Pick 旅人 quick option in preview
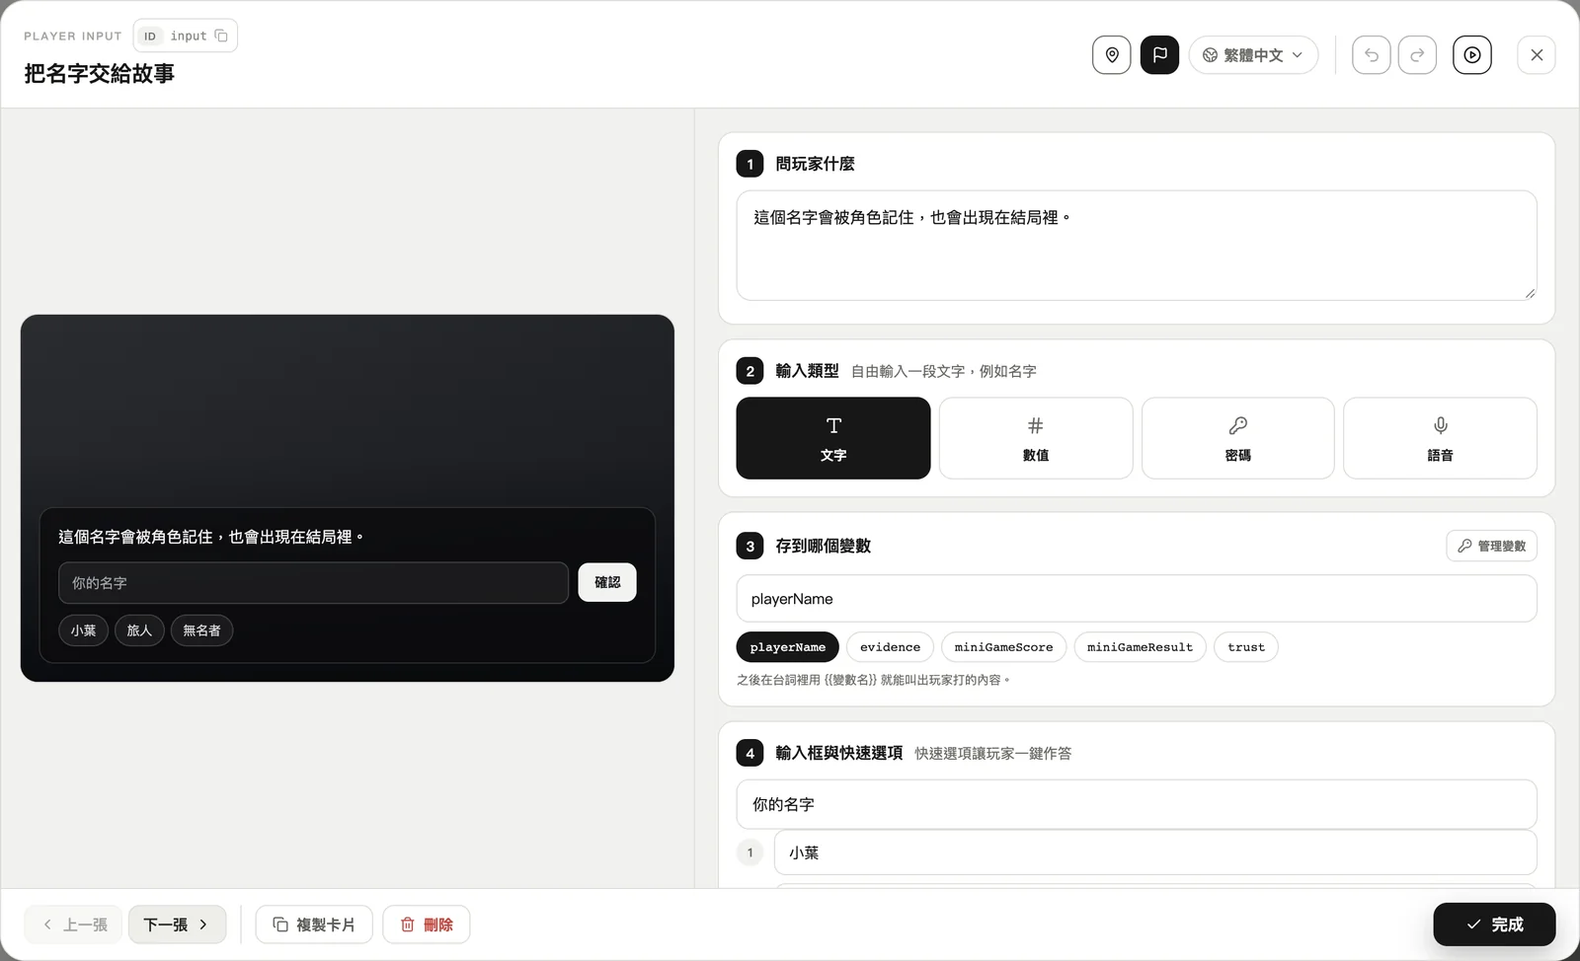1580x961 pixels. click(139, 630)
